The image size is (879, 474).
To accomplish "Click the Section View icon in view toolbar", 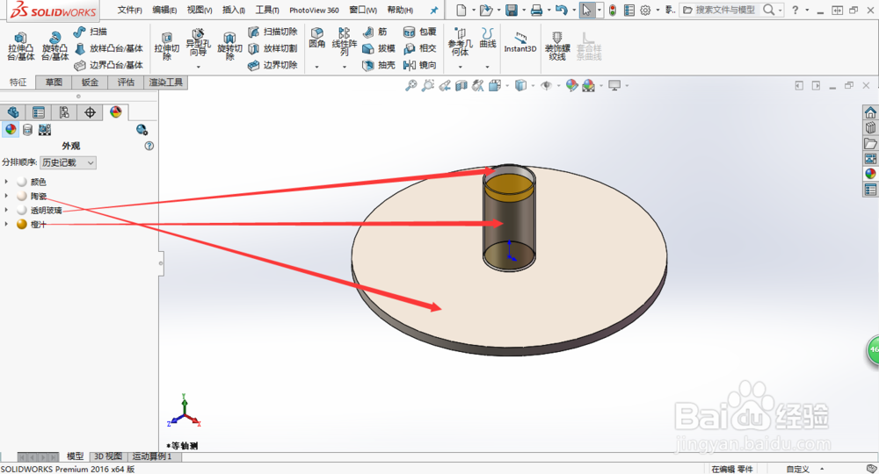I will point(461,86).
